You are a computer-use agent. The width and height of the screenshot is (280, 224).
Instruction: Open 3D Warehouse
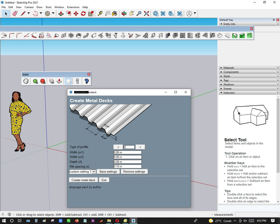pos(156,13)
